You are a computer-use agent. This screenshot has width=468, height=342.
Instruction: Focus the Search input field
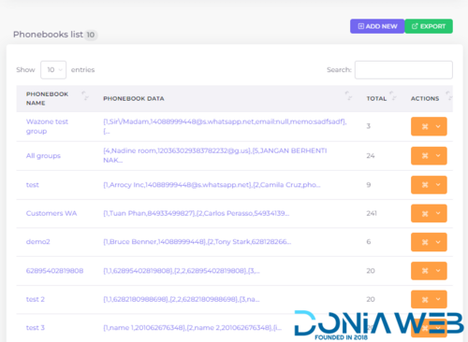(x=403, y=70)
